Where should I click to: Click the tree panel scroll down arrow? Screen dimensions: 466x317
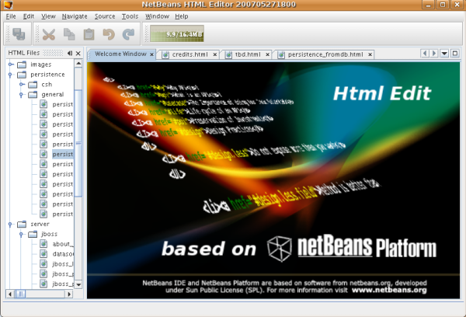click(78, 284)
